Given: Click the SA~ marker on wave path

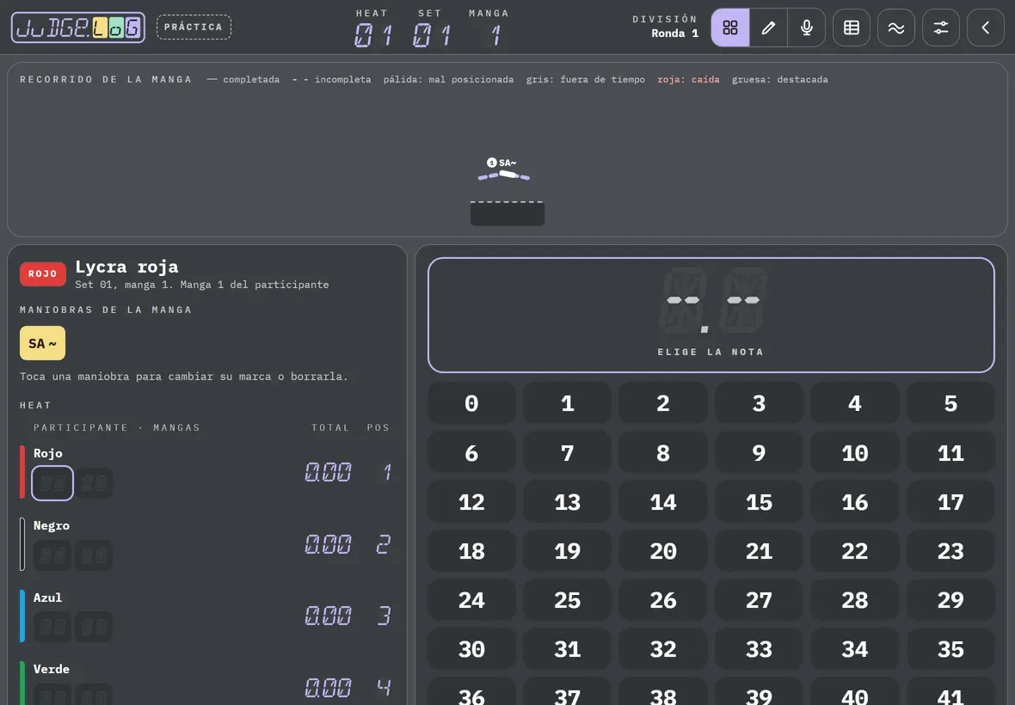Looking at the screenshot, I should point(502,163).
